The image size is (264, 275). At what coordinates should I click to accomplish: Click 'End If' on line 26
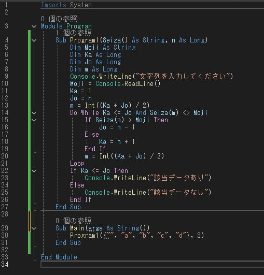[80, 199]
